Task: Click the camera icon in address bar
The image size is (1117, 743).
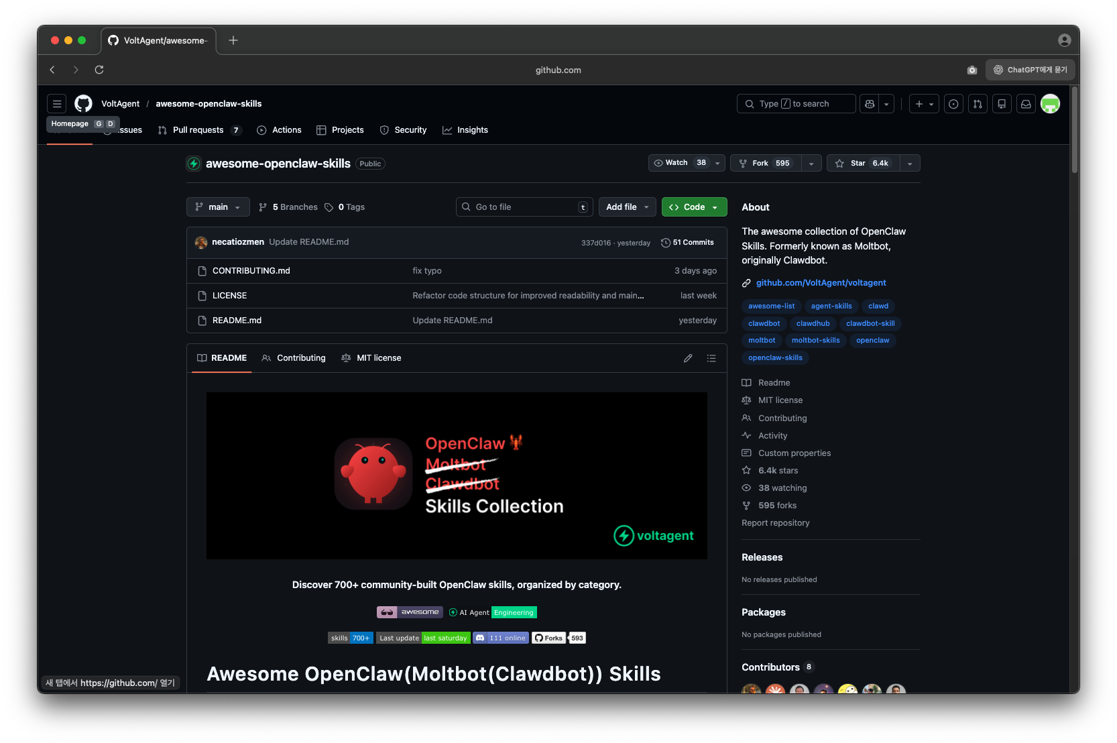Action: [972, 70]
